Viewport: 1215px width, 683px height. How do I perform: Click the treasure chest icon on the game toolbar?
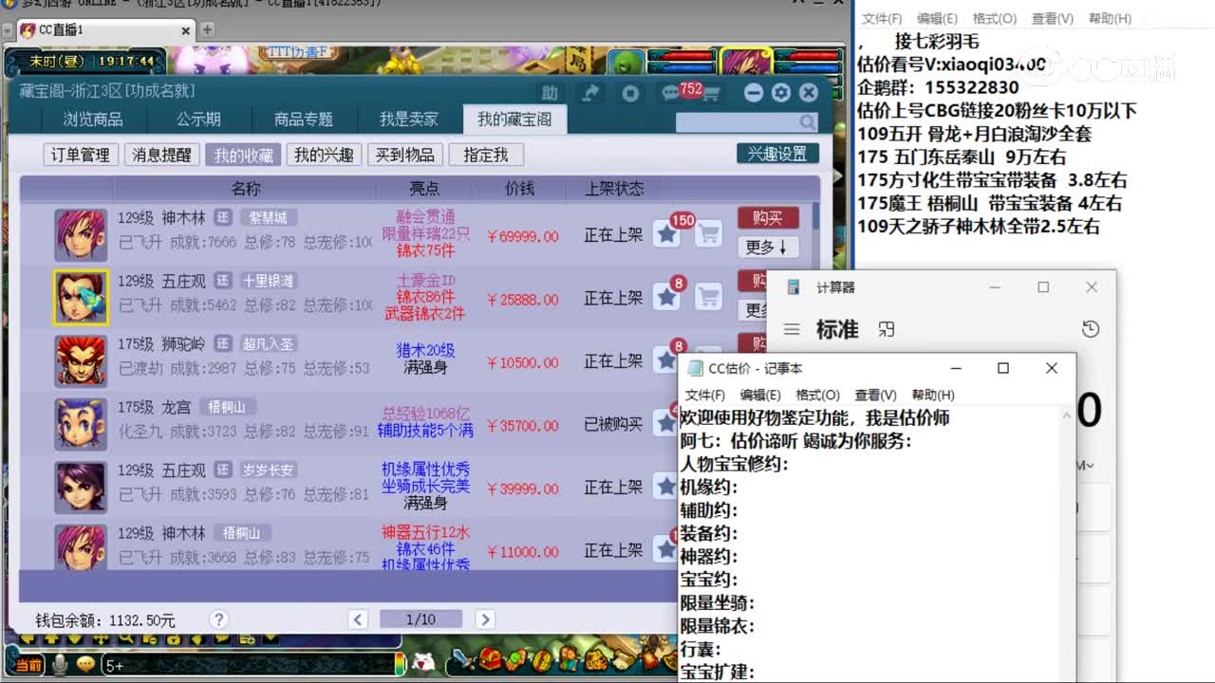tap(490, 658)
